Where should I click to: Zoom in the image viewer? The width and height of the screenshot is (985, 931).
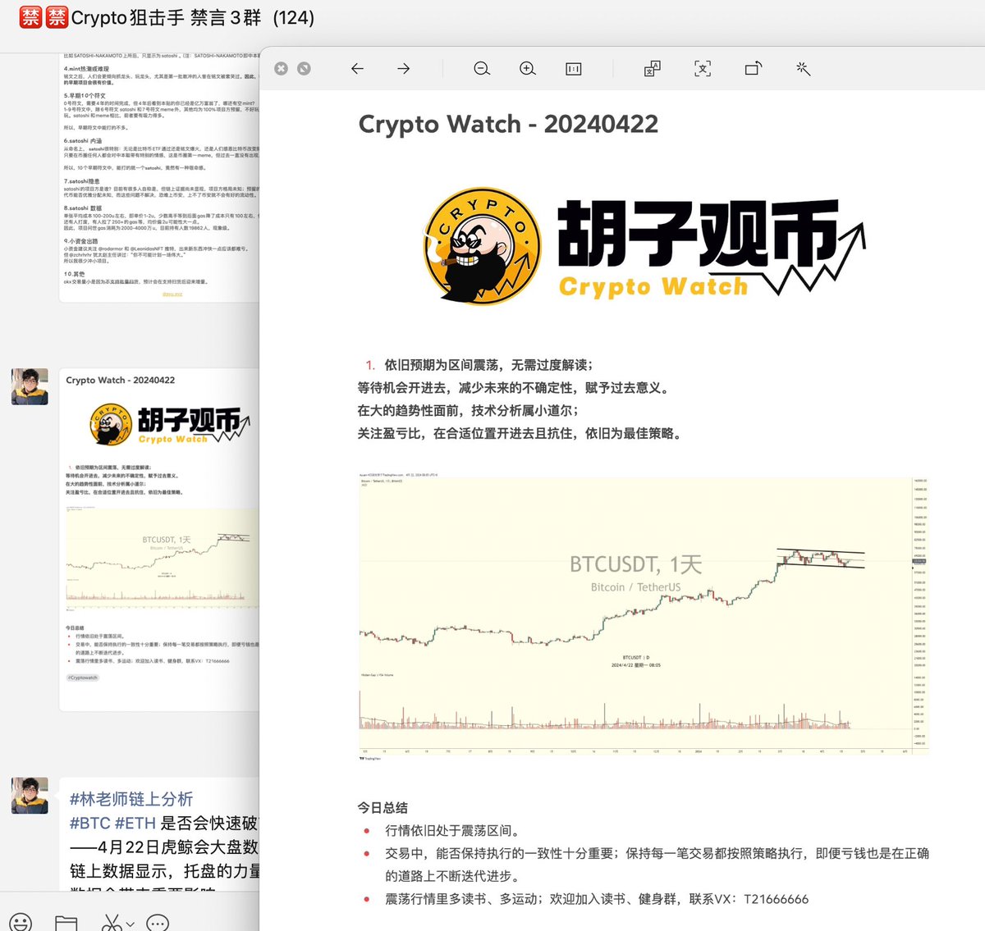click(528, 69)
